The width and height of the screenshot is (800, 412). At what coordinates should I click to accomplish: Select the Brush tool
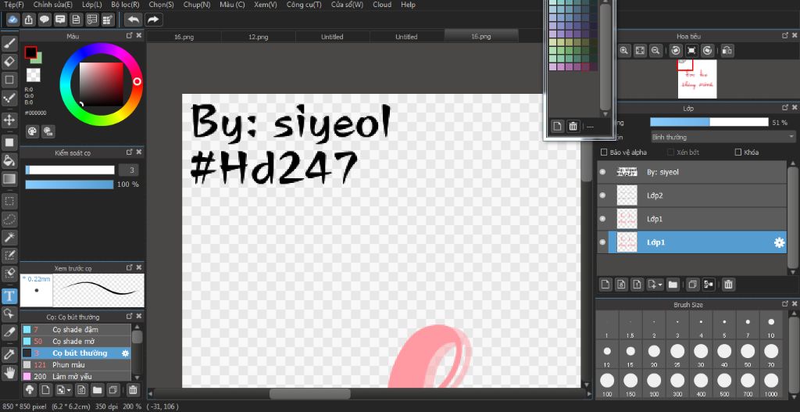click(9, 44)
